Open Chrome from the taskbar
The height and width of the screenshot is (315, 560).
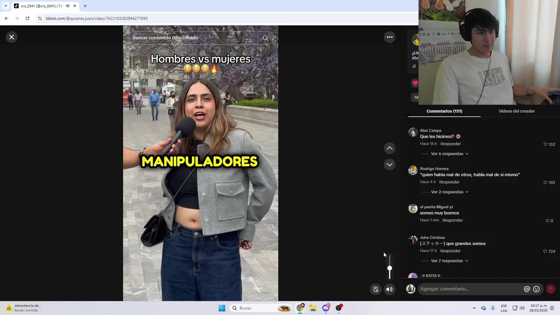pos(300,308)
